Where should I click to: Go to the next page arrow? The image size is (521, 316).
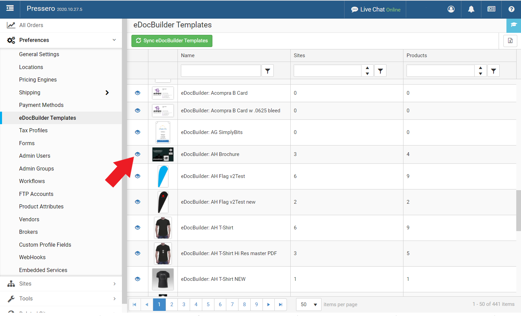[268, 304]
